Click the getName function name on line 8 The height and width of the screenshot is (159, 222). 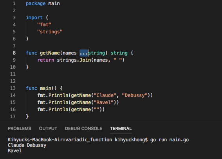(x=50, y=53)
